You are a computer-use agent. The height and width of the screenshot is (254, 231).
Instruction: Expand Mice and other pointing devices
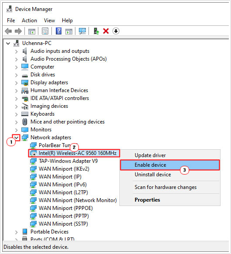click(16, 122)
